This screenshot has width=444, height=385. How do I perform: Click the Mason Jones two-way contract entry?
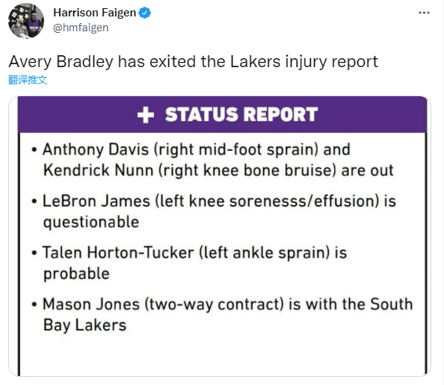click(x=228, y=314)
